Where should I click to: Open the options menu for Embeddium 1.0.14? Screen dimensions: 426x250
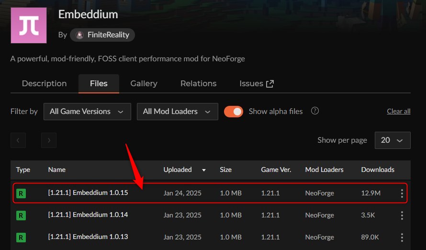click(402, 216)
